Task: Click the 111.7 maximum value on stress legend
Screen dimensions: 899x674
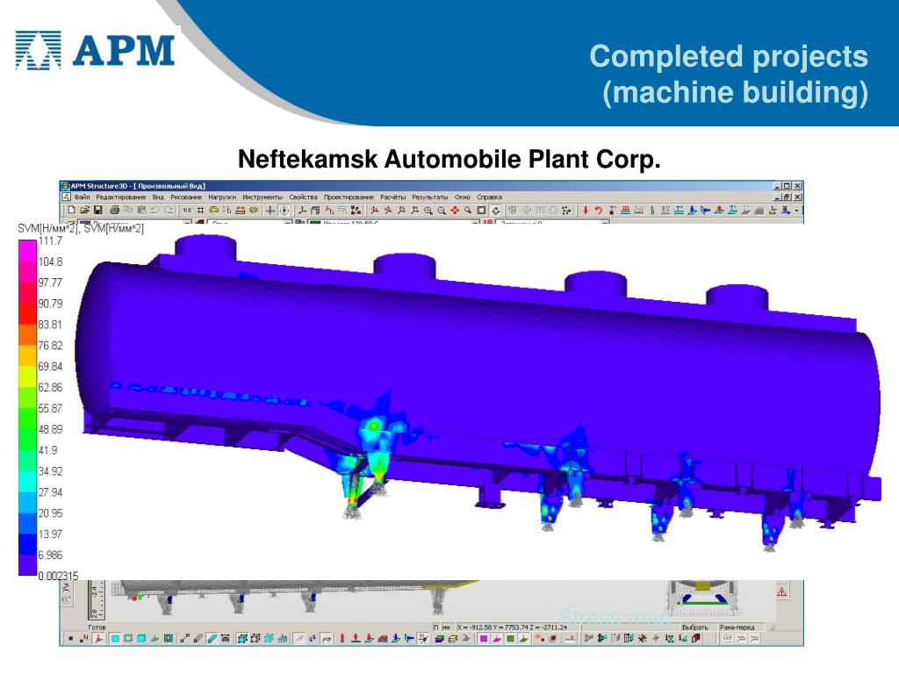Action: click(x=50, y=240)
